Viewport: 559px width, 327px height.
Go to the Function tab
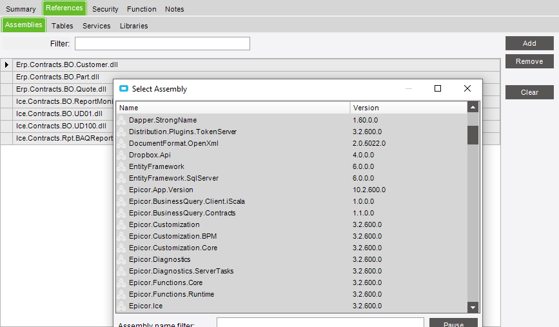coord(142,9)
